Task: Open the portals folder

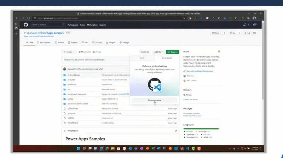Action: (70, 99)
